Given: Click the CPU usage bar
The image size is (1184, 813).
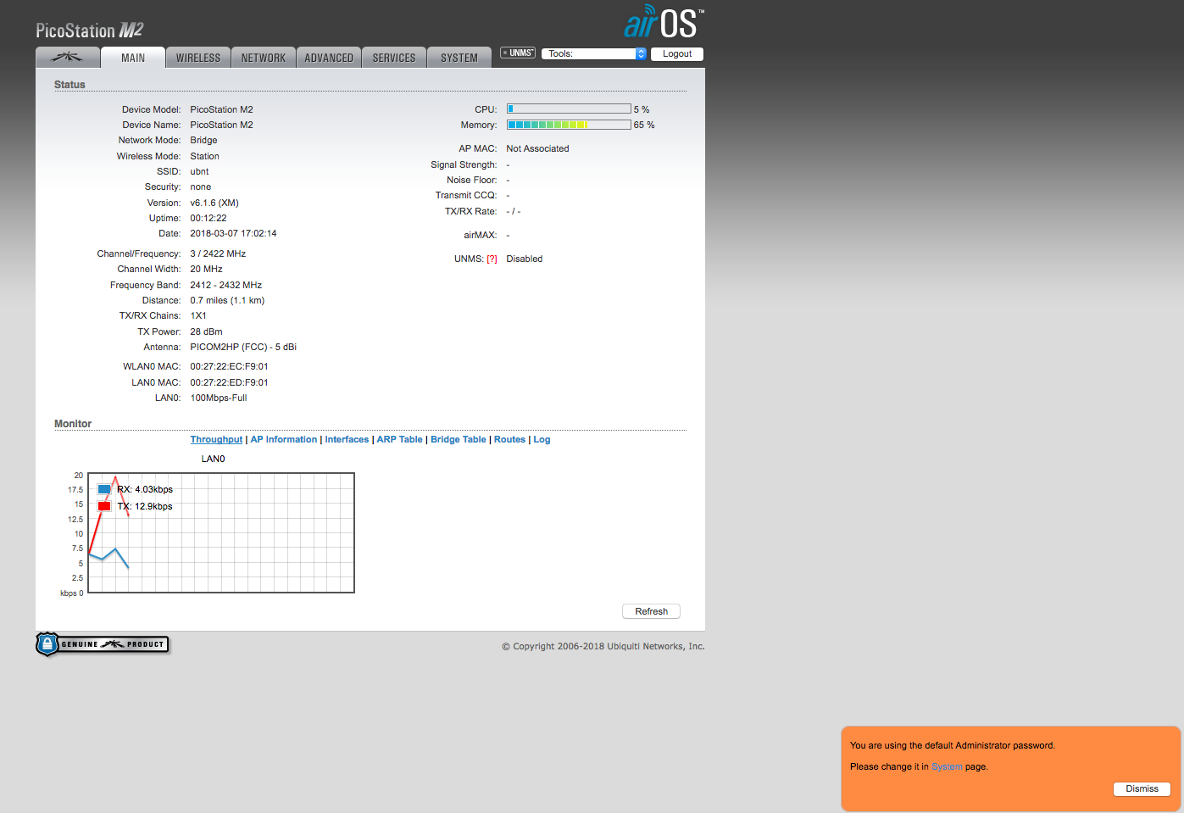Looking at the screenshot, I should point(569,109).
